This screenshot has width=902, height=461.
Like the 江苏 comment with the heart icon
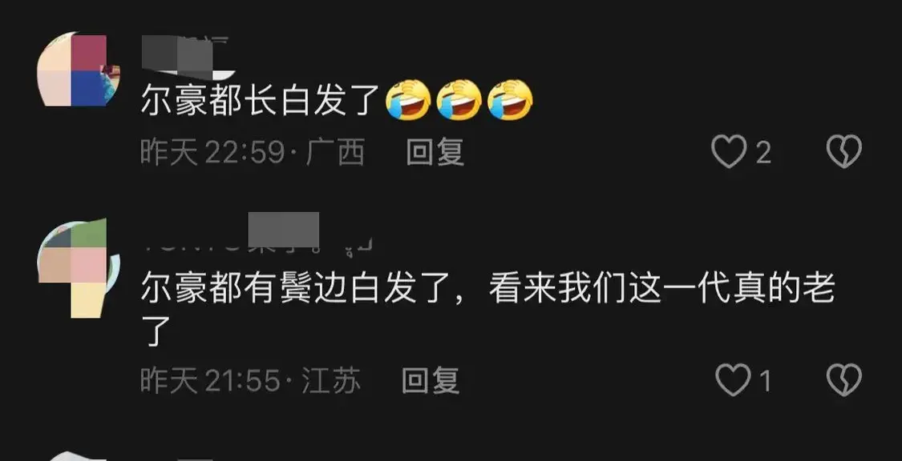(734, 380)
